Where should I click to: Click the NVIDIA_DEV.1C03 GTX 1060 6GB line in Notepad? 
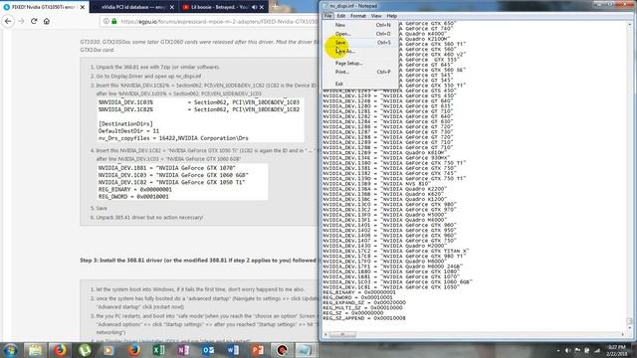point(398,281)
